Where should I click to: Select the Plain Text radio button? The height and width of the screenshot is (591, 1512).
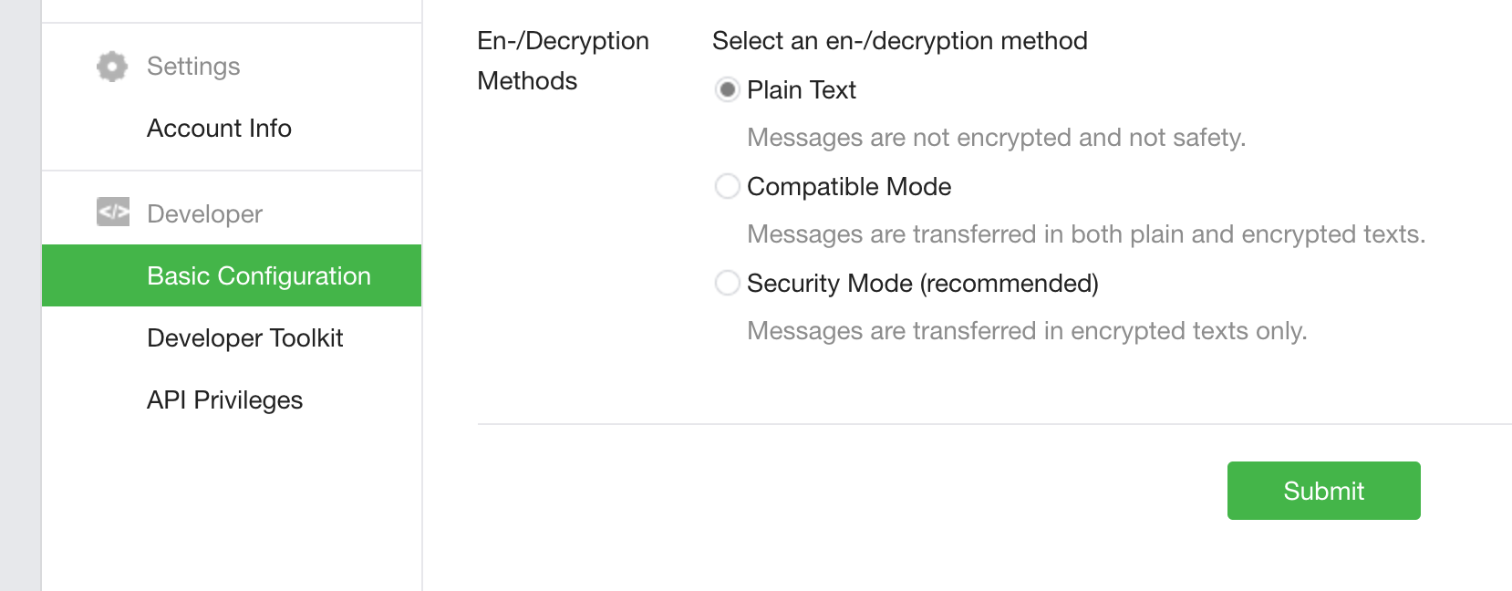[727, 89]
